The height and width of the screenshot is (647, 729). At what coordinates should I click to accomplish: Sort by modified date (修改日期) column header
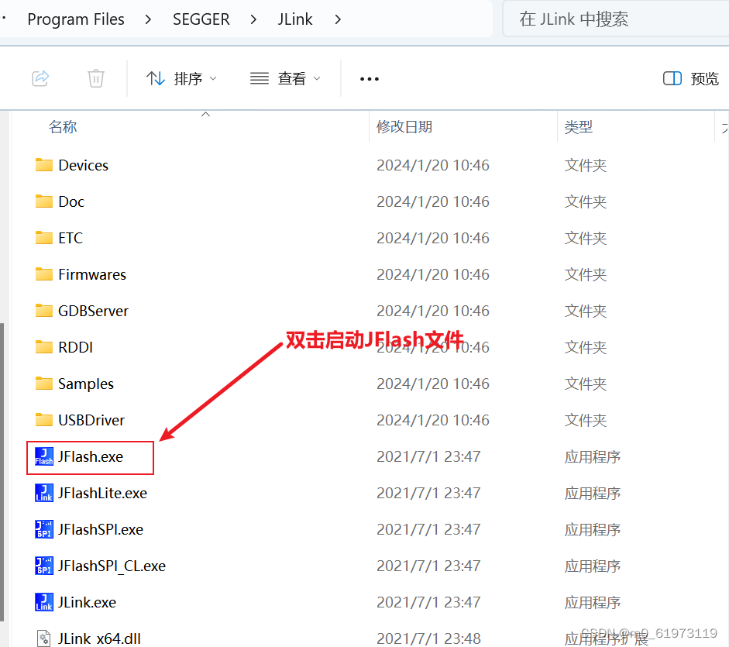pos(404,126)
